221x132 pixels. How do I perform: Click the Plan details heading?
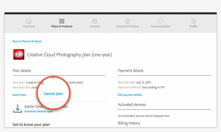coord(22,70)
